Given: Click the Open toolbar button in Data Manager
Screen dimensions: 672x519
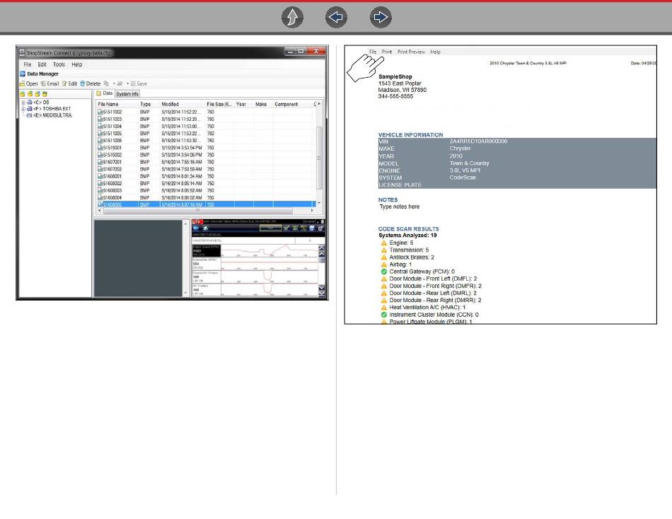Looking at the screenshot, I should pos(29,83).
